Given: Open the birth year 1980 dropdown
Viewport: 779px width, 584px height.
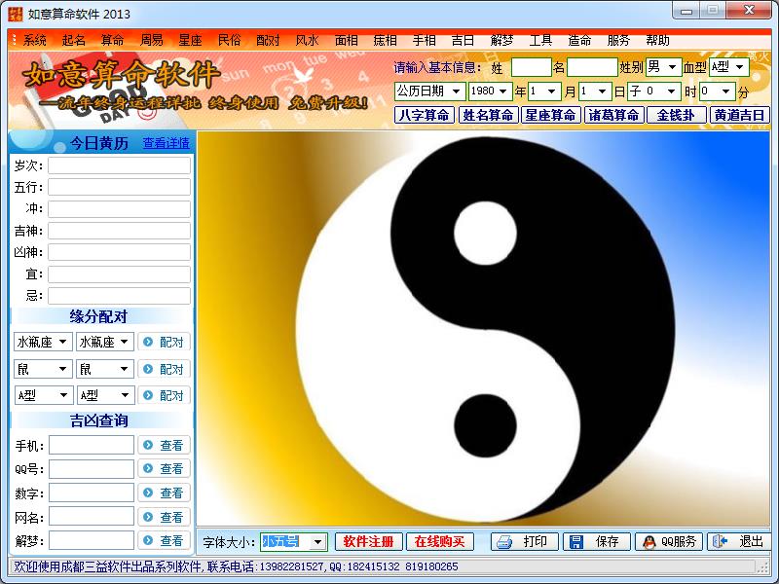Looking at the screenshot, I should click(x=503, y=91).
